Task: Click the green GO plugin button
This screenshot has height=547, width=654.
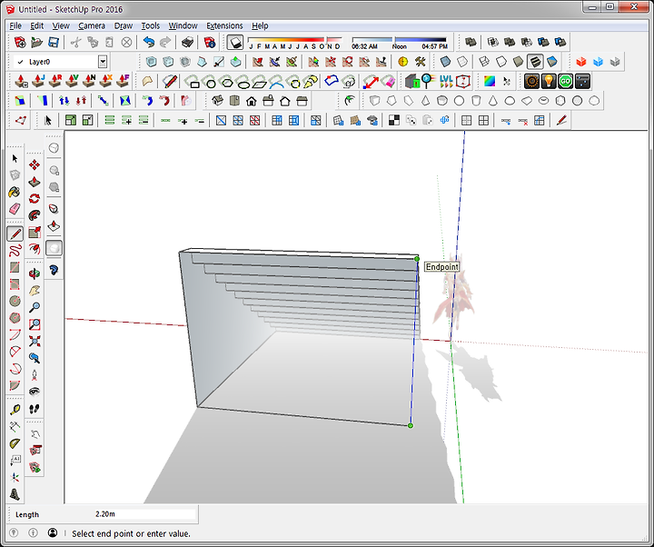Action: tap(566, 82)
